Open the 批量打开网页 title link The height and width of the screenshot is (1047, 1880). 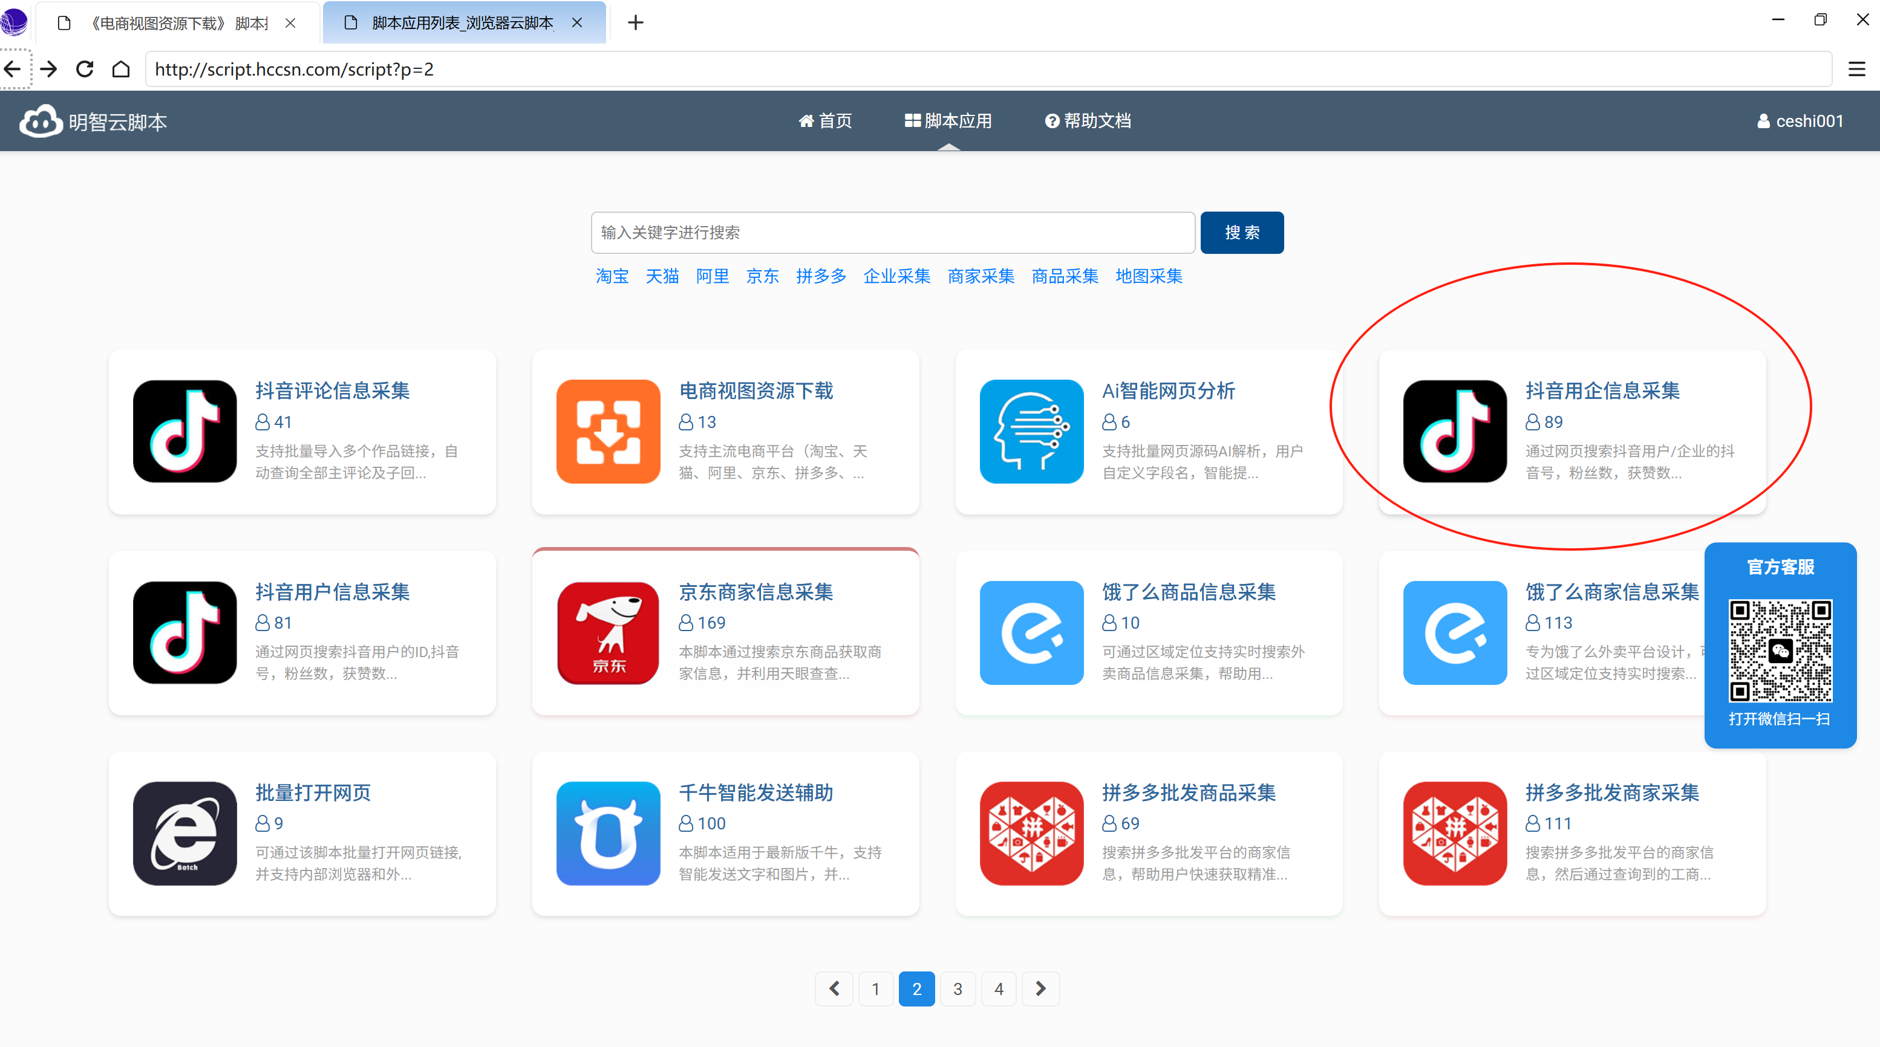click(313, 793)
